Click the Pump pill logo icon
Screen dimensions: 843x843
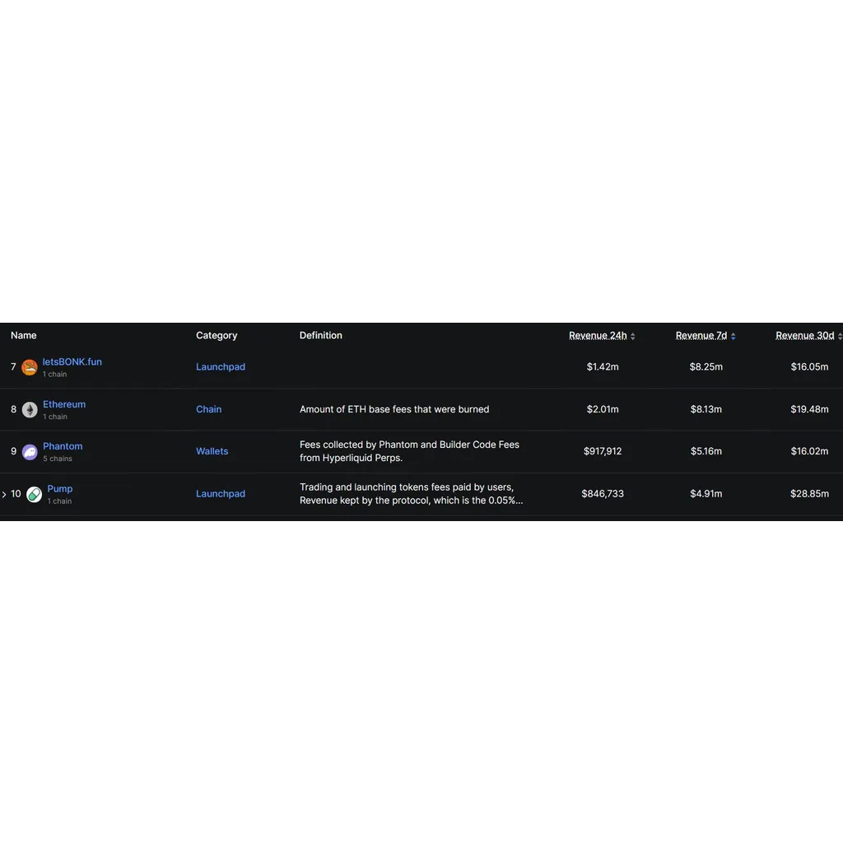click(34, 494)
